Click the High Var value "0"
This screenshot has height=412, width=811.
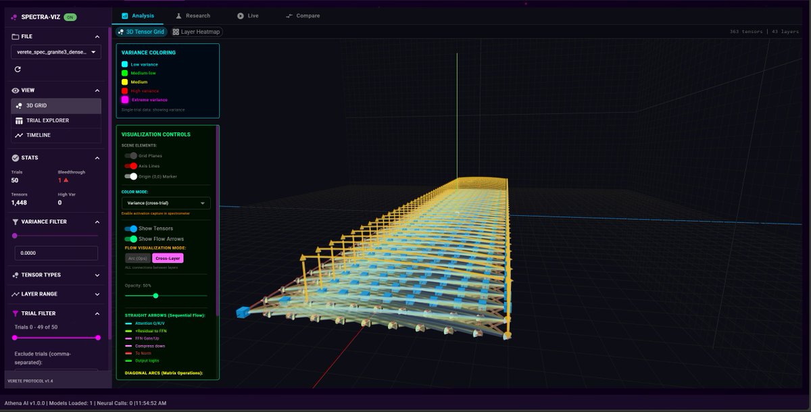pos(59,203)
